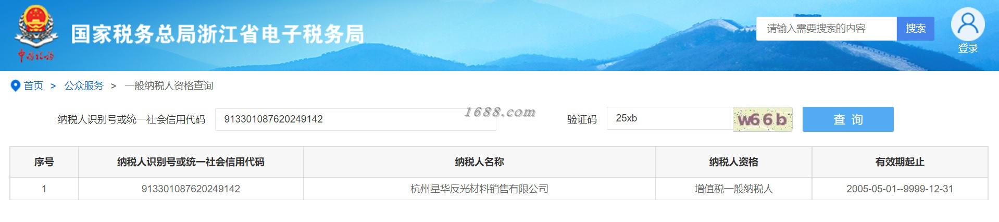
Task: Click the 有效期起止 column header
Action: click(900, 162)
